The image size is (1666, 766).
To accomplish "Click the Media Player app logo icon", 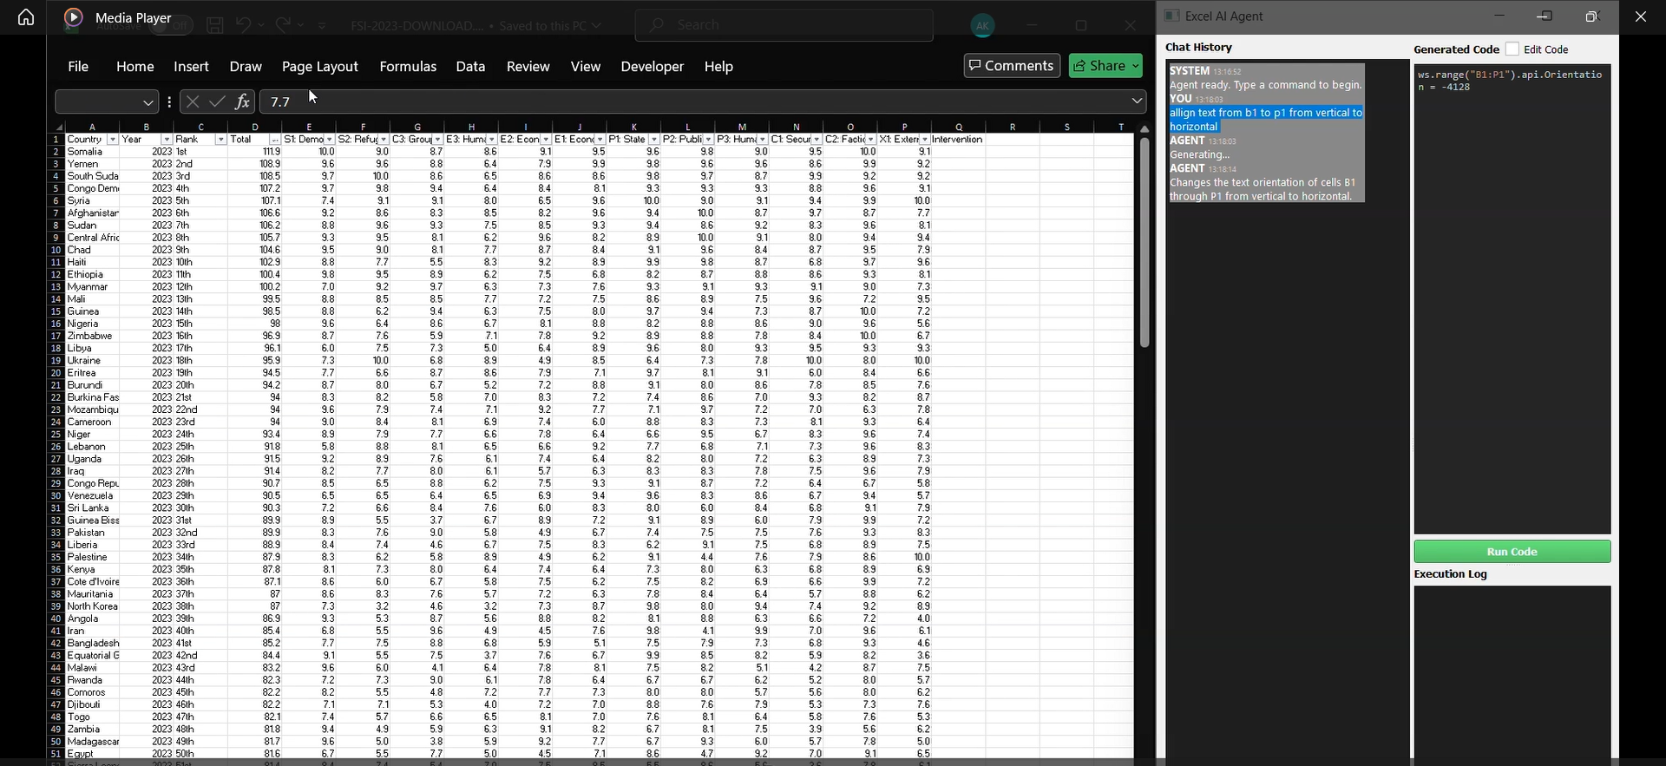I will pyautogui.click(x=74, y=17).
